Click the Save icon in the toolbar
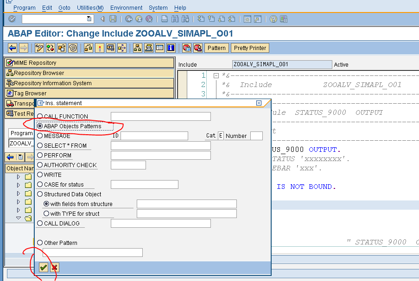The width and height of the screenshot is (419, 281). coord(112,19)
